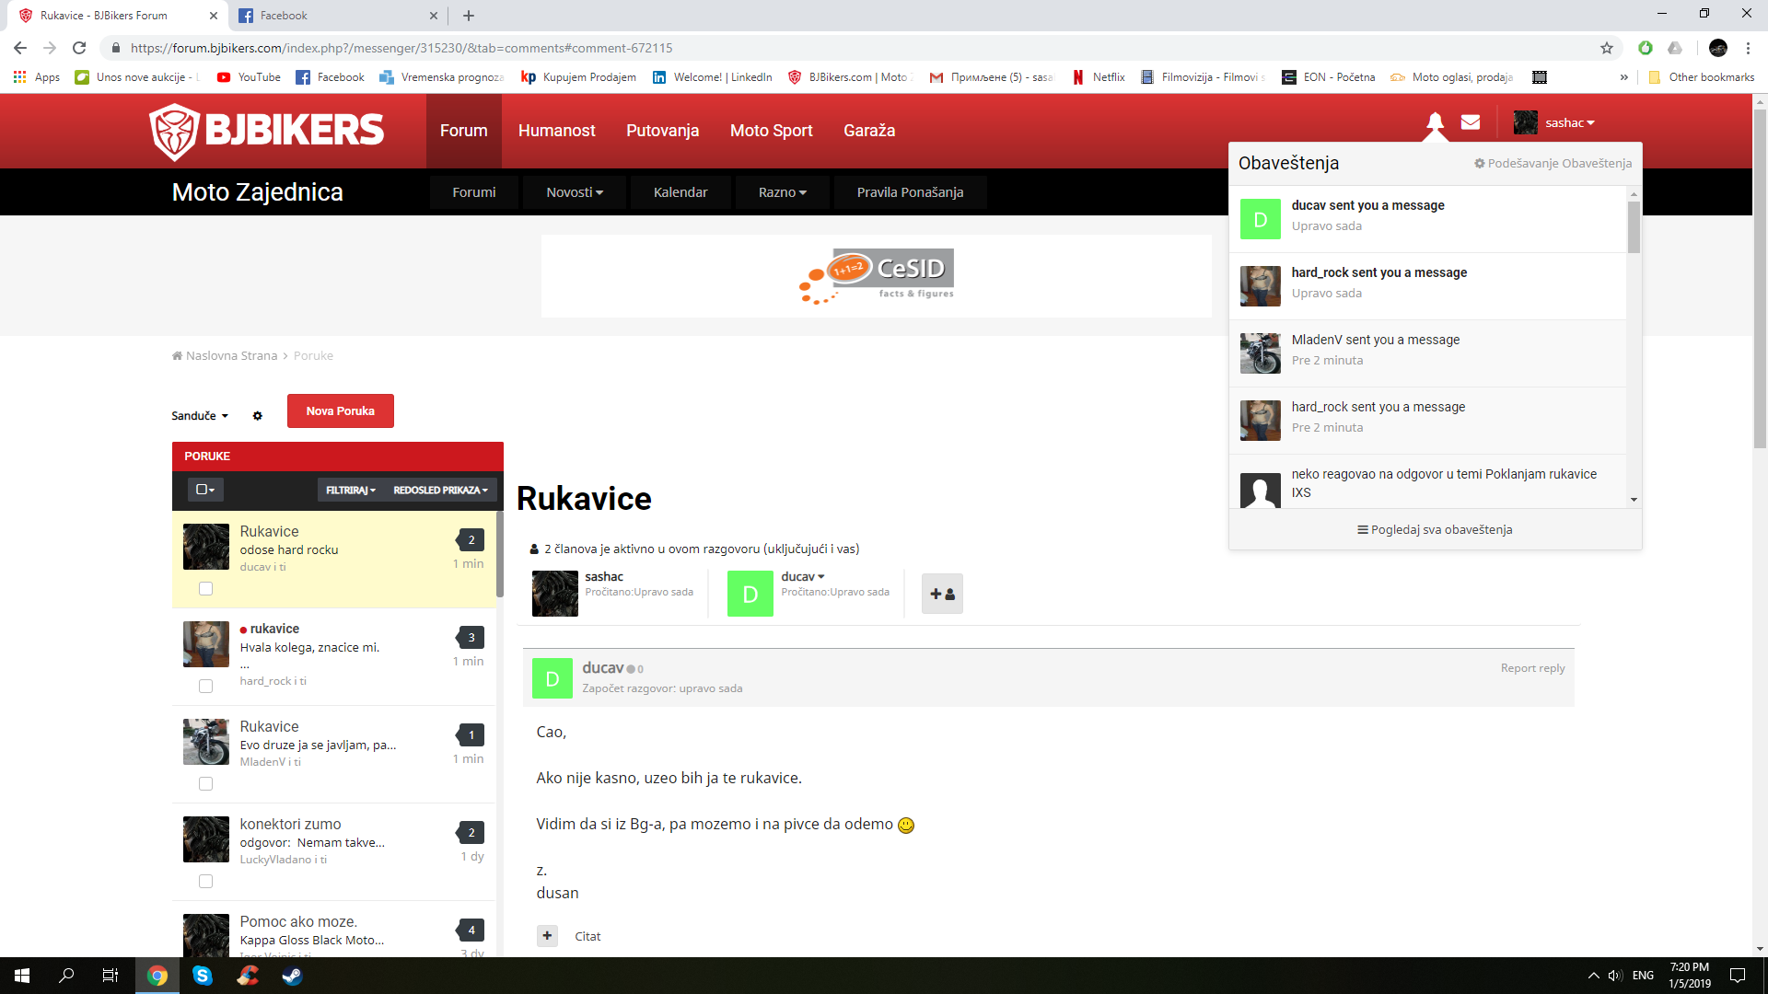The width and height of the screenshot is (1768, 994).
Task: Click the Nova Poruka button
Action: pyautogui.click(x=341, y=411)
